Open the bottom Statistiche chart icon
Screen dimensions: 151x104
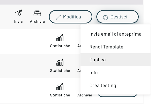click(60, 87)
